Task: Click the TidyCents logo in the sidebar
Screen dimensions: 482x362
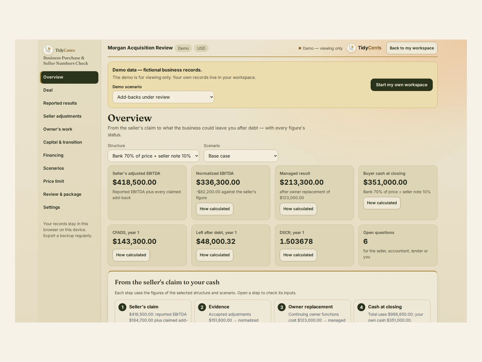Action: (x=59, y=50)
